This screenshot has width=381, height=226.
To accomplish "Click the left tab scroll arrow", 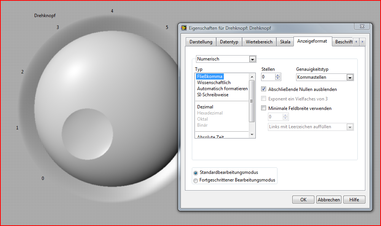I will [x=356, y=42].
